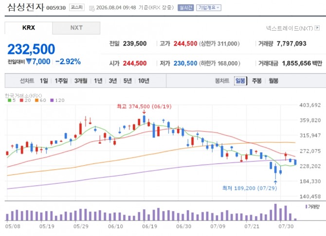Click the 코스피 market badge
The image size is (326, 236).
(x=77, y=7)
